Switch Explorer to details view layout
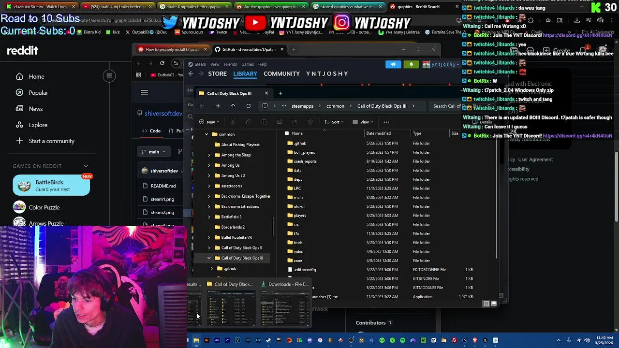619x348 pixels. click(486, 304)
